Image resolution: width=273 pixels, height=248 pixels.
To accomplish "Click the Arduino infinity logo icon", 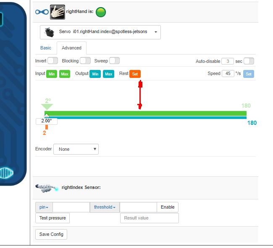I will [x=42, y=12].
